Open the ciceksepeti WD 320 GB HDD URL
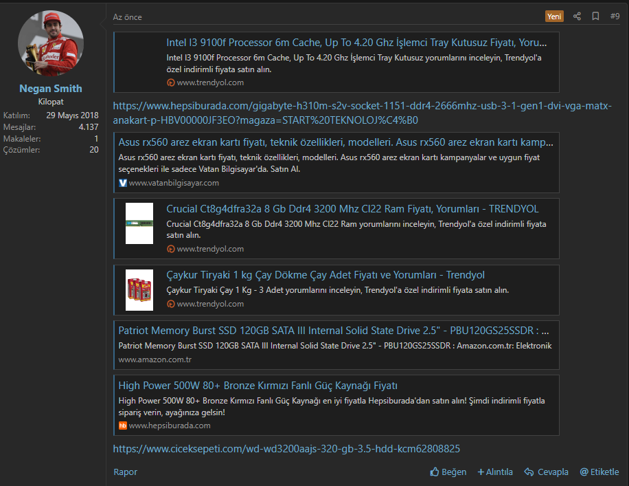This screenshot has width=629, height=486. tap(286, 449)
